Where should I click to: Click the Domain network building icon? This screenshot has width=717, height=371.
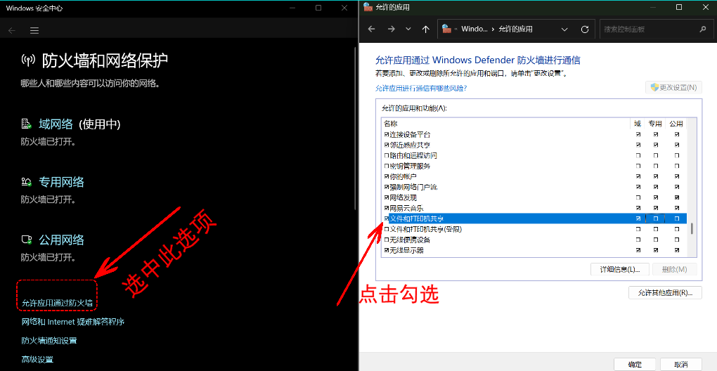[x=27, y=124]
